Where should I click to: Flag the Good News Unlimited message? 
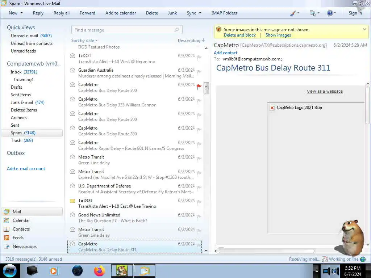[x=199, y=217]
